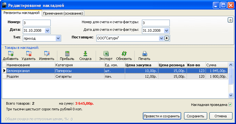Sort by the Категория column header
236x124 pixels.
pyautogui.click(x=80, y=65)
